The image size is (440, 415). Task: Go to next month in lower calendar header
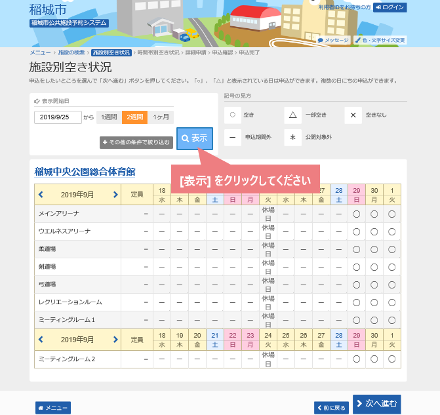pos(115,340)
